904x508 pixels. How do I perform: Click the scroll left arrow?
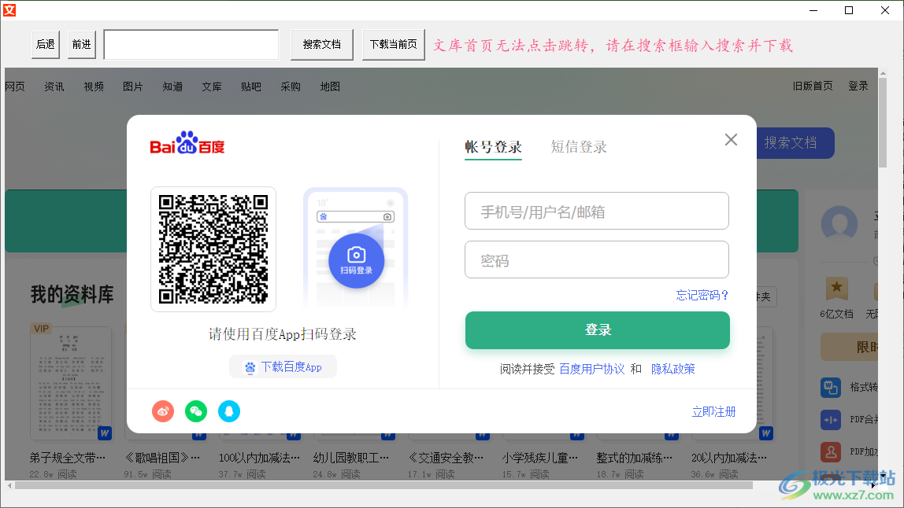coord(9,485)
